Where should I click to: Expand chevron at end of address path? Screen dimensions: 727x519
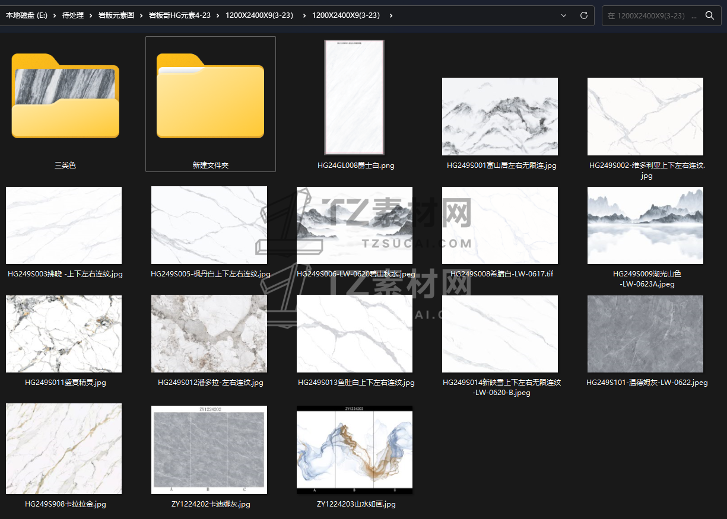click(391, 15)
